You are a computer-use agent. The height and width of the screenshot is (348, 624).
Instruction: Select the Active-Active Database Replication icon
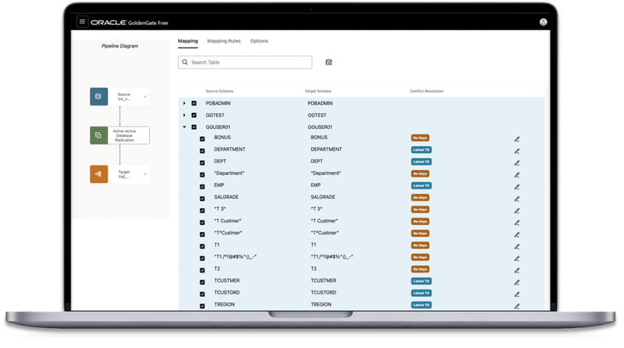tap(99, 135)
